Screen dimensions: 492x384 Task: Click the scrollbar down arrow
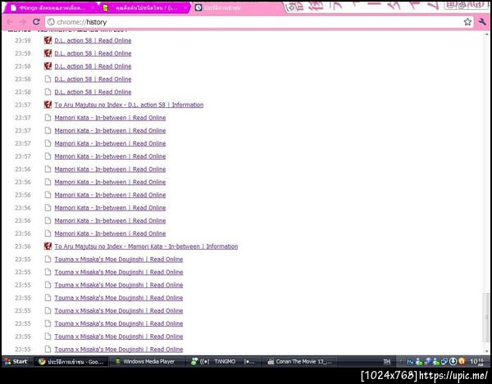[486, 350]
